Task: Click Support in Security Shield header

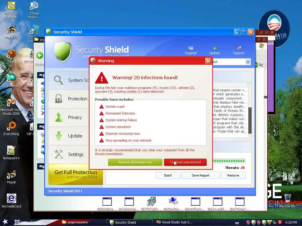Action: (x=238, y=51)
